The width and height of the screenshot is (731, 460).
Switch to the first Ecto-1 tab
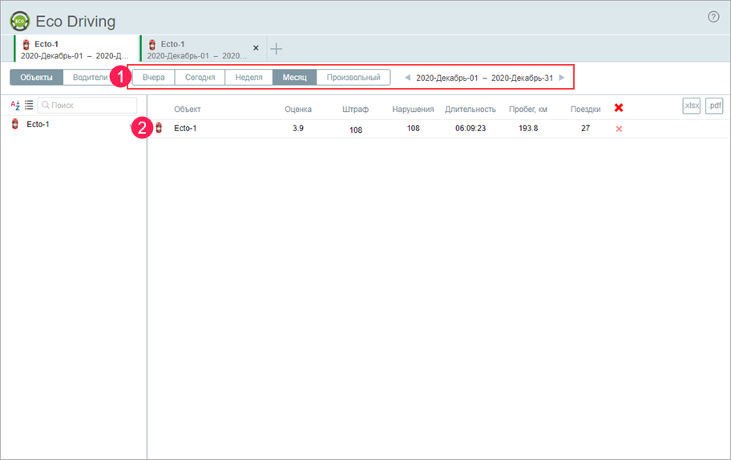pos(77,50)
